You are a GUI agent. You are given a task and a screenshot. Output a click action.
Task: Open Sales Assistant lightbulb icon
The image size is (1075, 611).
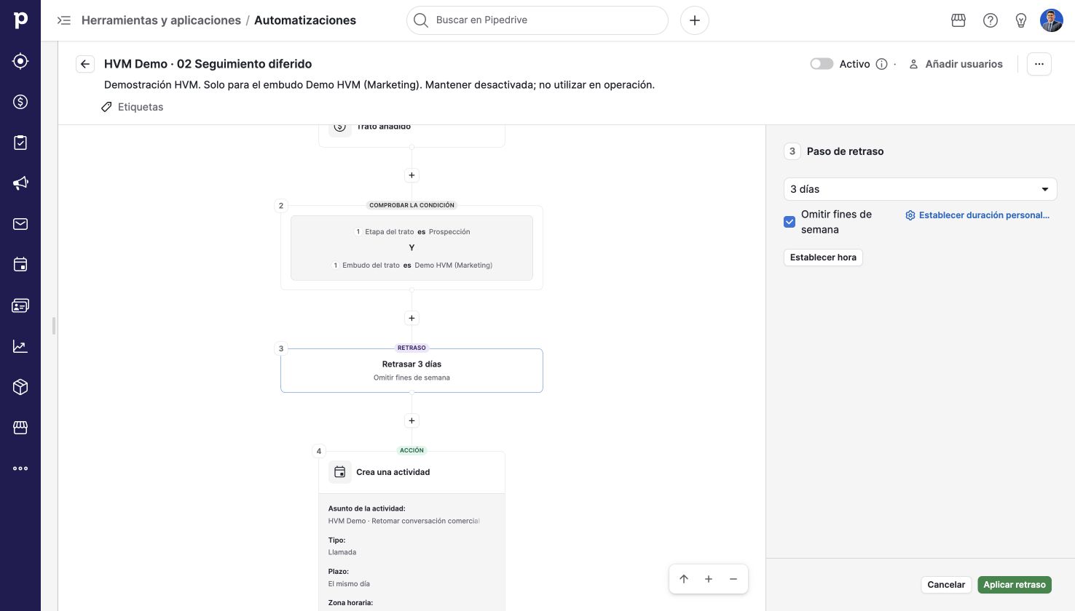(x=1021, y=20)
